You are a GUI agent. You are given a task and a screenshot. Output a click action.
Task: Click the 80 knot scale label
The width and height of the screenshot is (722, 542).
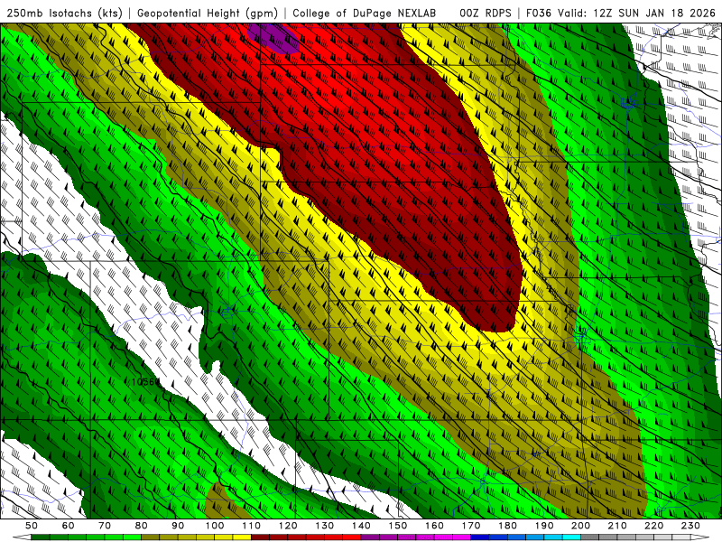[142, 526]
